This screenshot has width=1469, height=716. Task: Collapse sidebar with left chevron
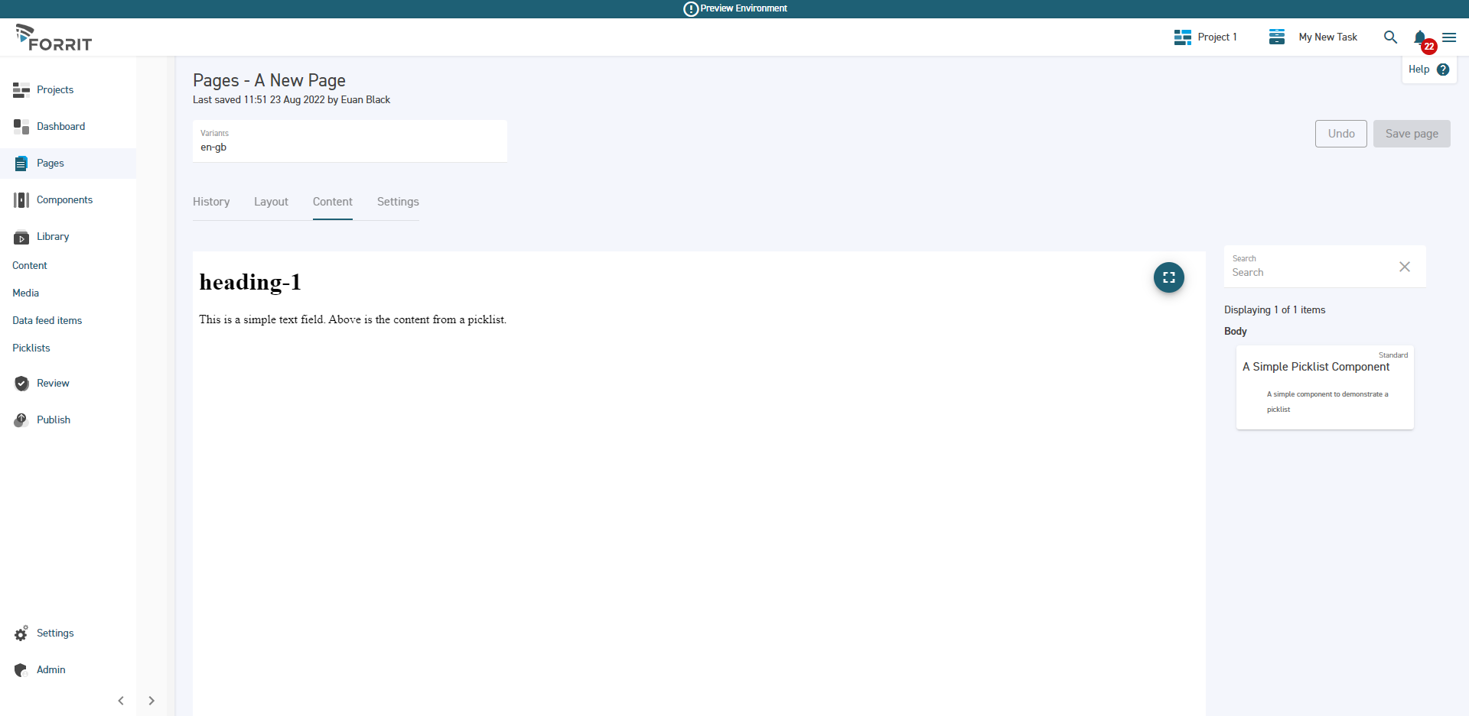click(121, 701)
